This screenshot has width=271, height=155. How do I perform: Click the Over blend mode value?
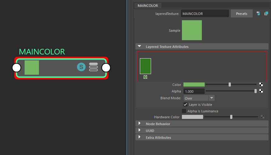pos(196,98)
